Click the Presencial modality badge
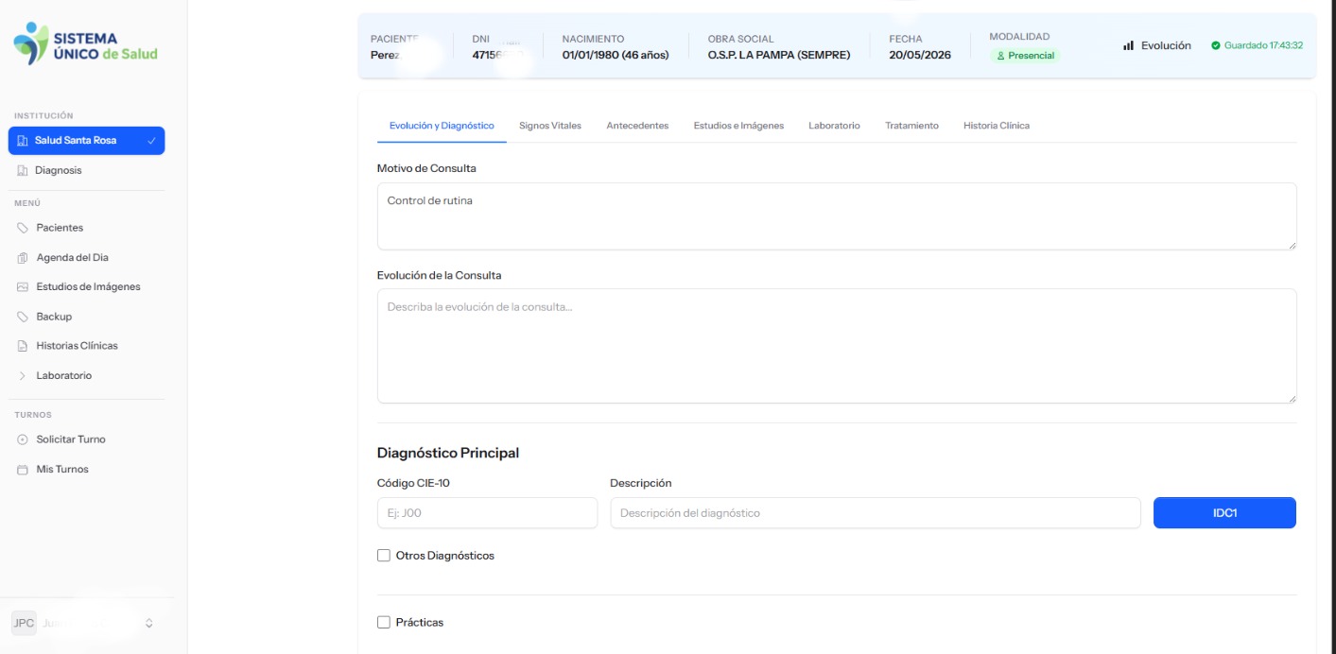The height and width of the screenshot is (654, 1336). tap(1025, 56)
